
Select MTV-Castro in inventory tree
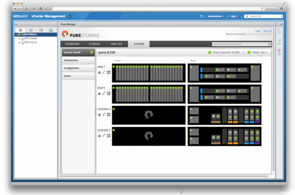31,39
